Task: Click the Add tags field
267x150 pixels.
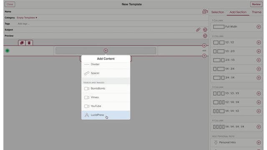Action: [23, 24]
